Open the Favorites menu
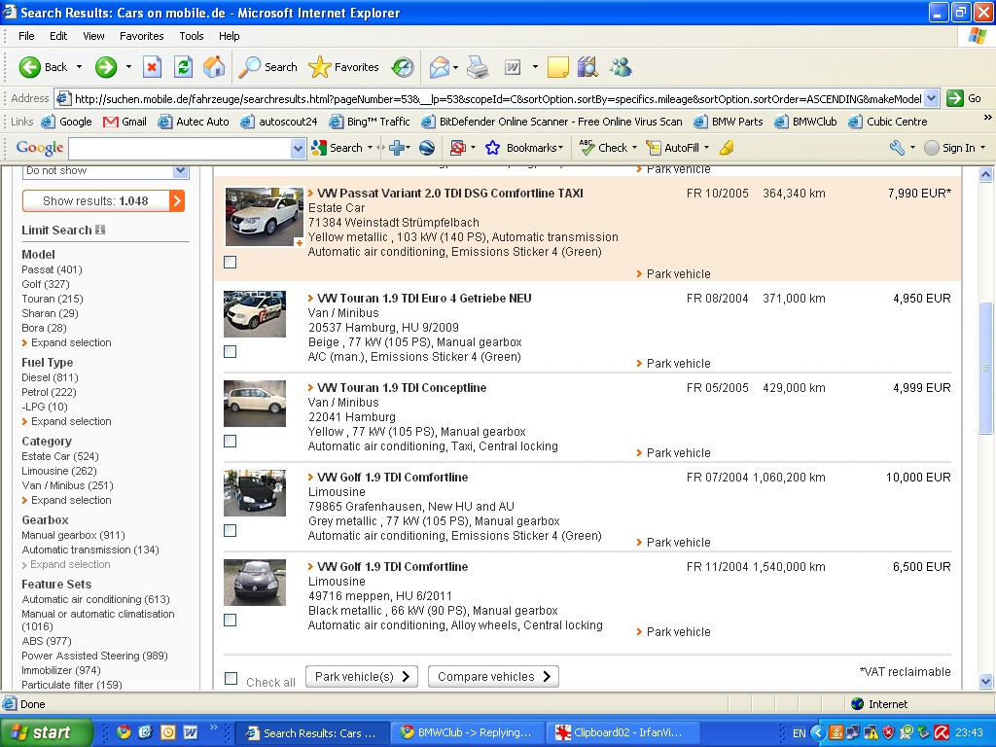Screen dimensions: 996x747 (142, 36)
